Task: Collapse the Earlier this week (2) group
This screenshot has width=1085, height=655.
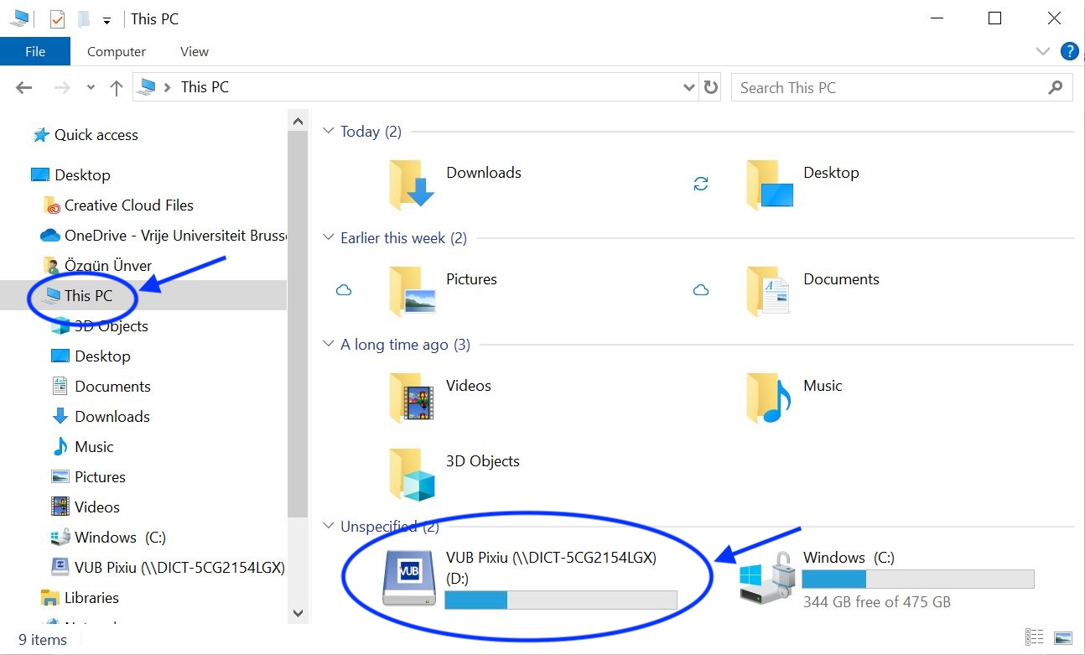Action: click(329, 238)
